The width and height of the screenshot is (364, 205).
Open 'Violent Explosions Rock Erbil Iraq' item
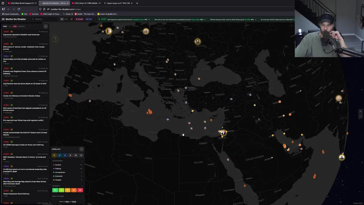(25, 194)
